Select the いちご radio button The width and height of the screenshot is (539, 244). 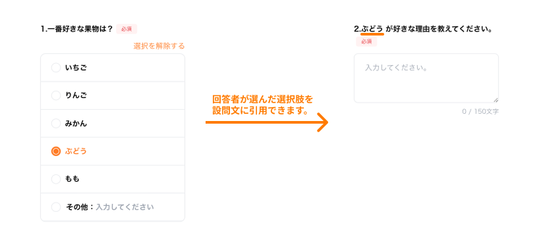[x=56, y=68]
